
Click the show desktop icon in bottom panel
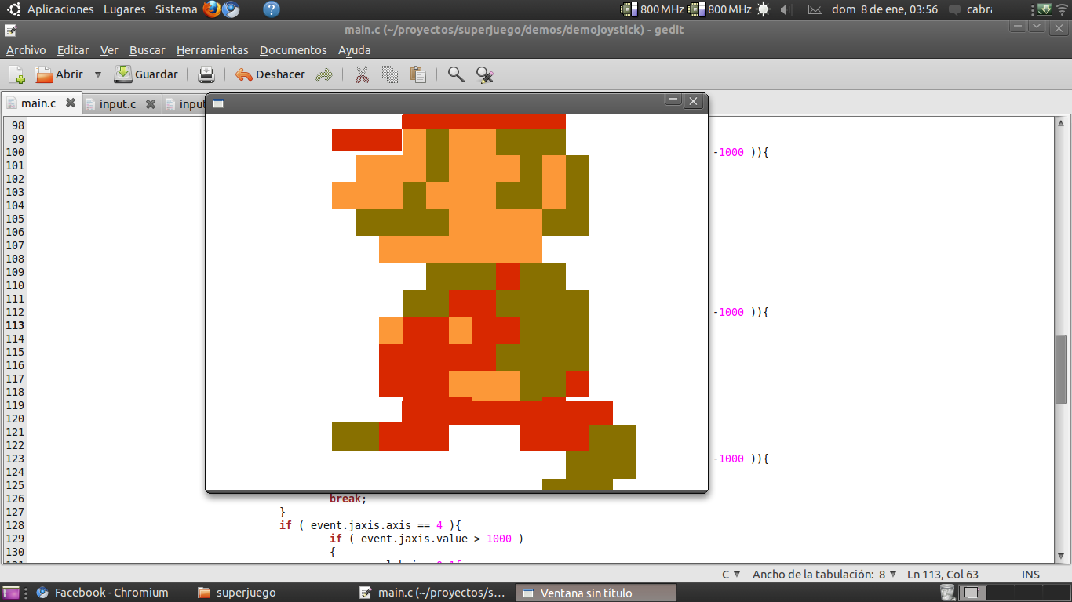pyautogui.click(x=12, y=593)
